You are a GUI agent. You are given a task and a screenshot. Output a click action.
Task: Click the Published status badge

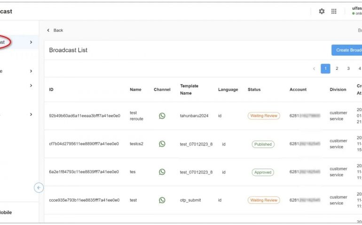point(263,144)
